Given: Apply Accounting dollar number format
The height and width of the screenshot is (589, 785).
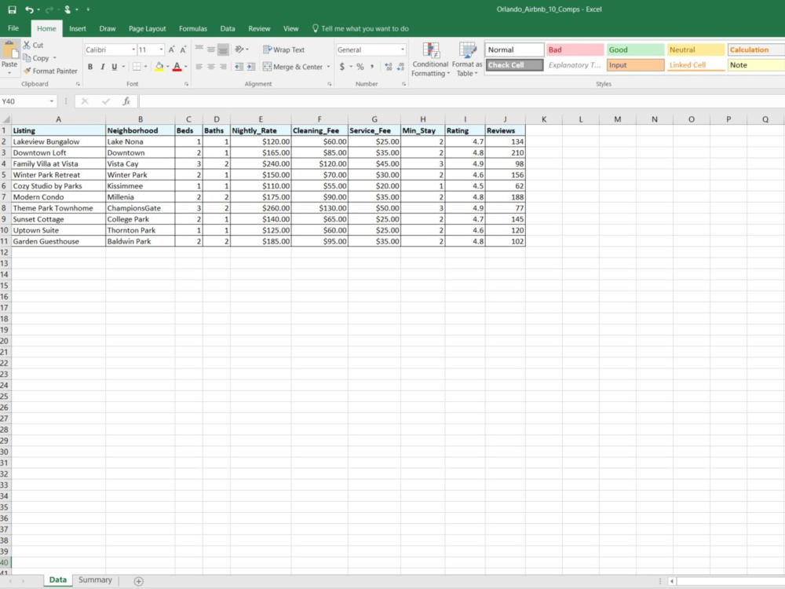Looking at the screenshot, I should click(342, 67).
